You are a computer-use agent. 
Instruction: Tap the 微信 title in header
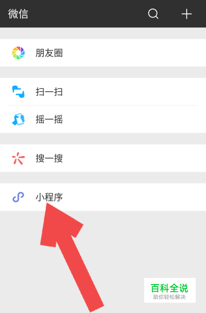(x=18, y=14)
